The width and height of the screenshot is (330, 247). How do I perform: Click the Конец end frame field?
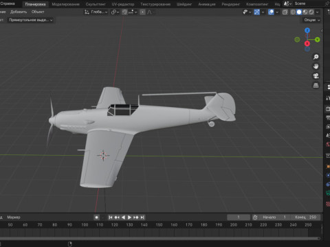coord(305,217)
